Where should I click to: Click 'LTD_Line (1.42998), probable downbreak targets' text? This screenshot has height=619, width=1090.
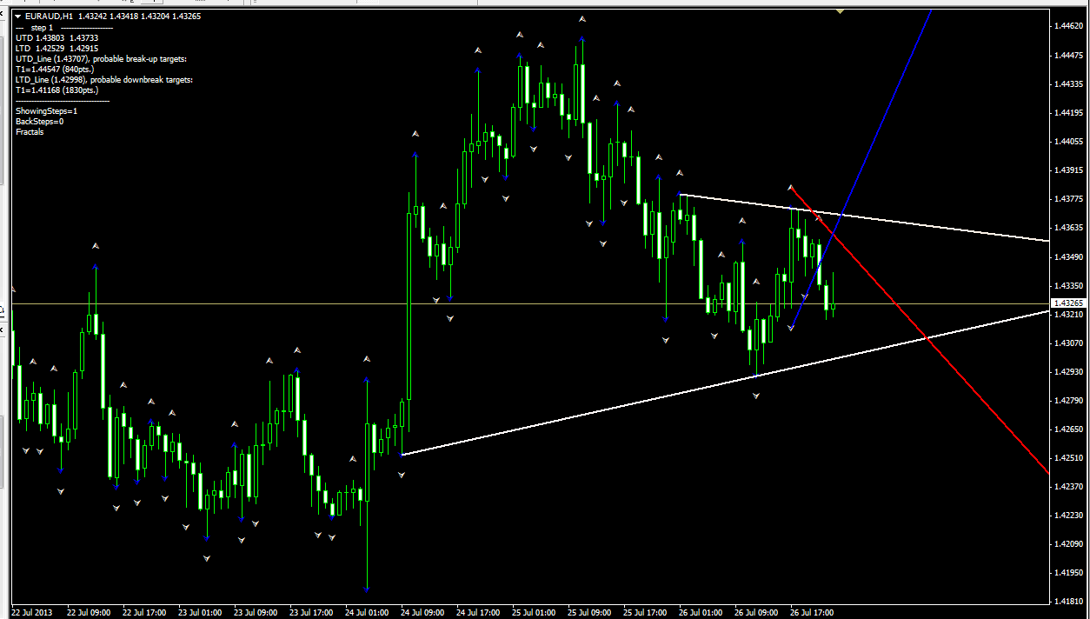[104, 79]
